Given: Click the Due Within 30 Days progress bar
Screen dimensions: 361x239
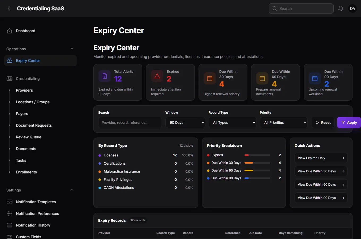Looking at the screenshot, I should 257,163.
